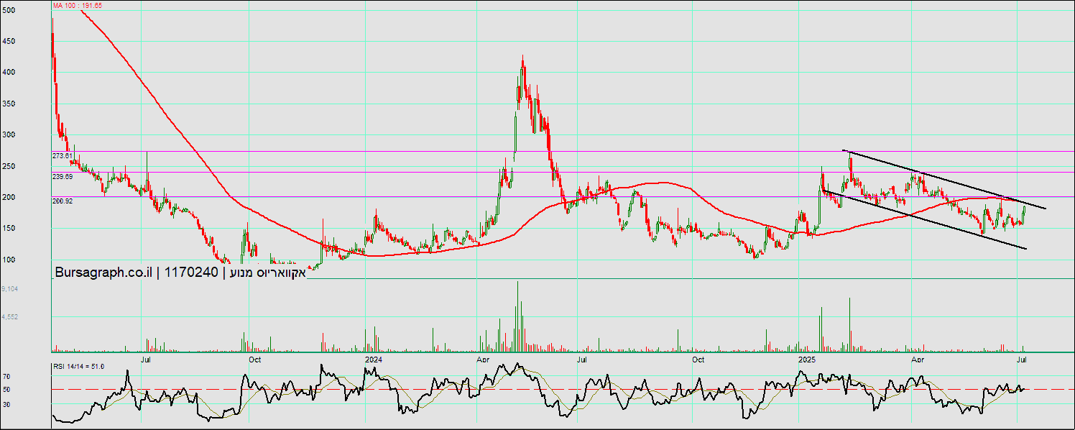Click the RSI 50 level label
The height and width of the screenshot is (430, 1075).
coord(6,389)
